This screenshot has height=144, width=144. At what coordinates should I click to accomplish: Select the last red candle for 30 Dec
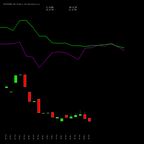(90, 120)
